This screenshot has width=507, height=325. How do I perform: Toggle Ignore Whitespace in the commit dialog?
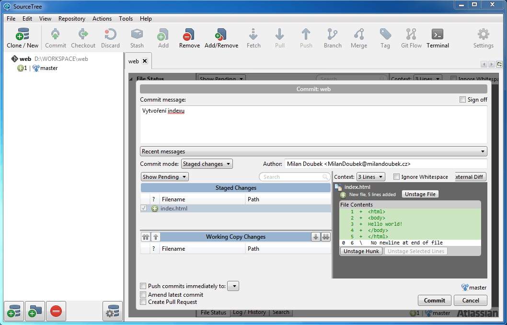click(x=396, y=177)
